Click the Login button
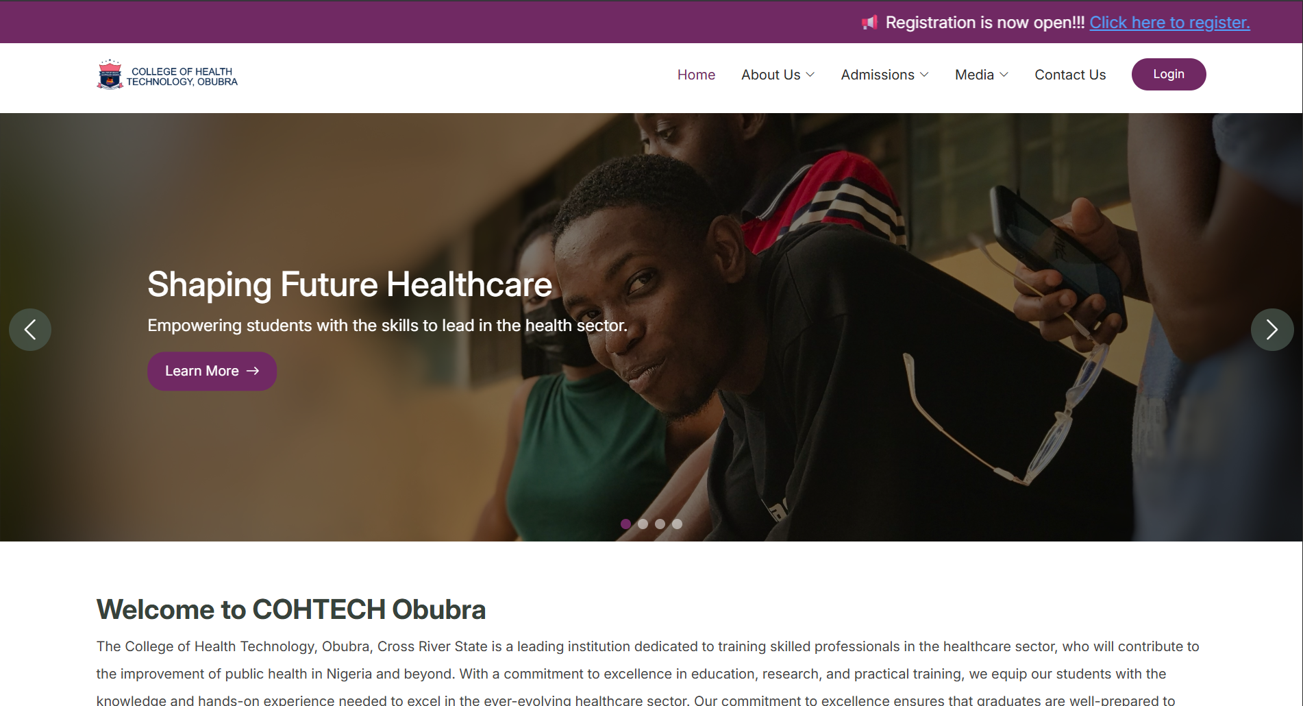The width and height of the screenshot is (1303, 706). coord(1169,74)
